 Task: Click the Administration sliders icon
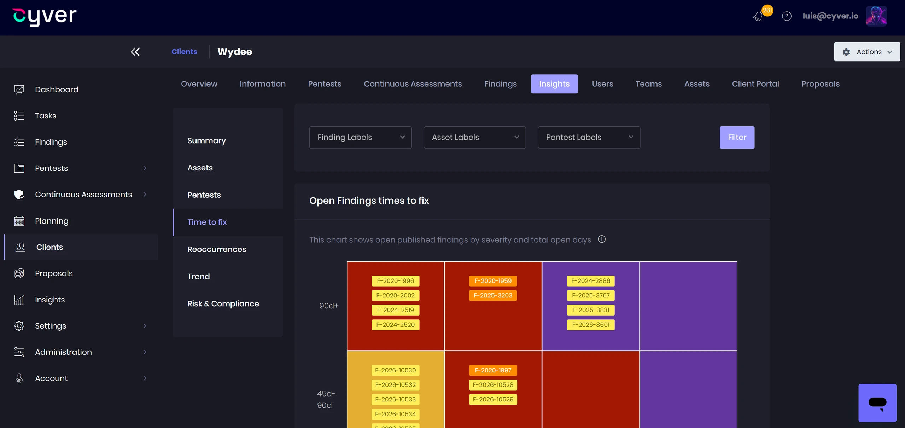19,352
